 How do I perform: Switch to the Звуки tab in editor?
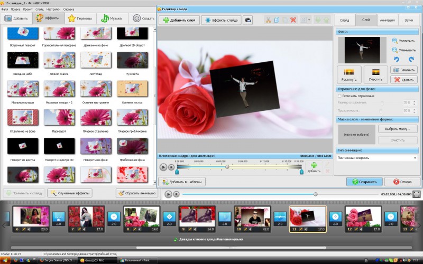click(x=408, y=20)
